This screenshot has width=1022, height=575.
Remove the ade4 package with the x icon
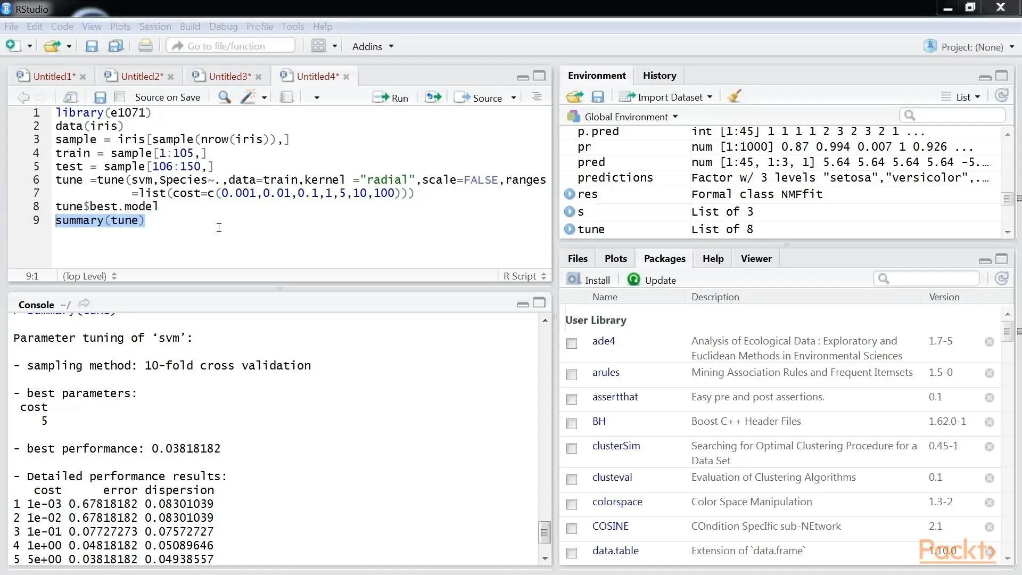pyautogui.click(x=989, y=342)
